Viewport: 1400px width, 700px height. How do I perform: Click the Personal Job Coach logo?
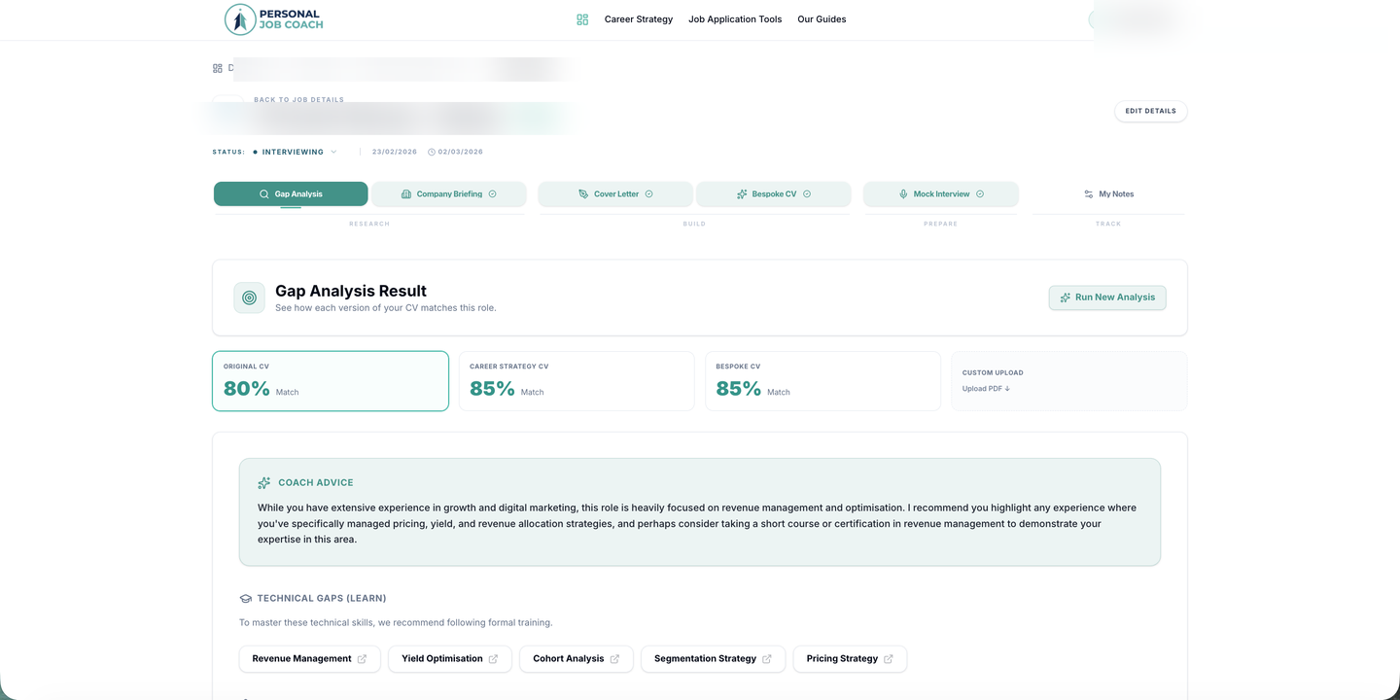[273, 19]
